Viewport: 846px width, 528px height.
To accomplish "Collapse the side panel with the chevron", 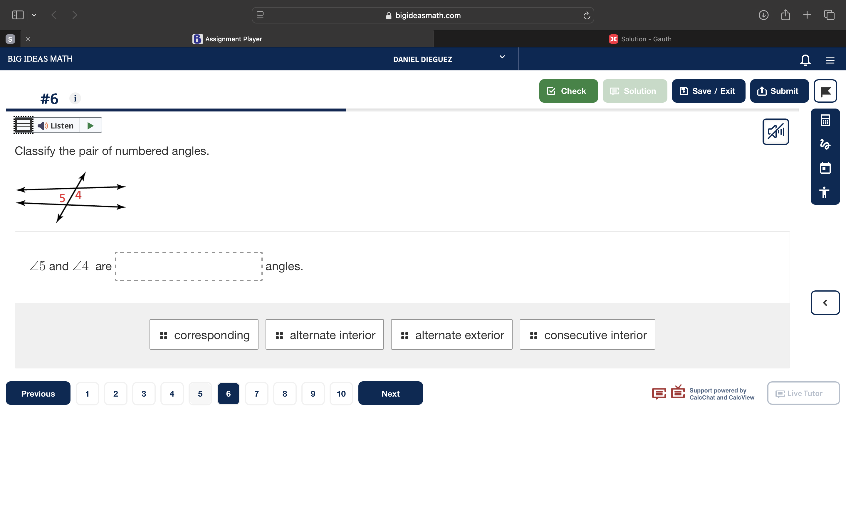I will coord(825,303).
